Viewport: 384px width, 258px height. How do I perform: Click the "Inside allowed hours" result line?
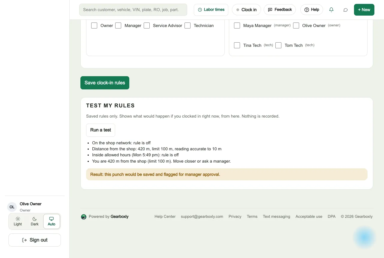pyautogui.click(x=135, y=155)
